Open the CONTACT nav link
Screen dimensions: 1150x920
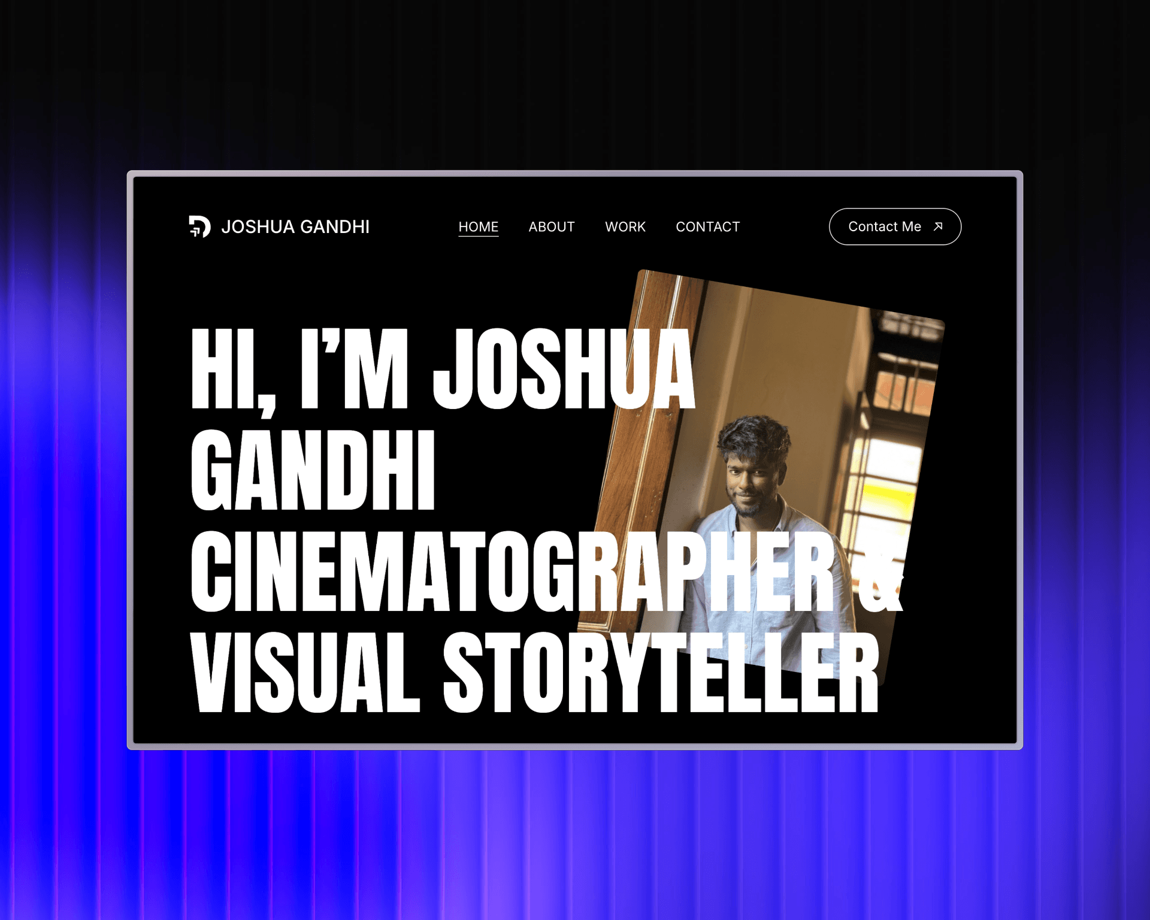(x=707, y=227)
